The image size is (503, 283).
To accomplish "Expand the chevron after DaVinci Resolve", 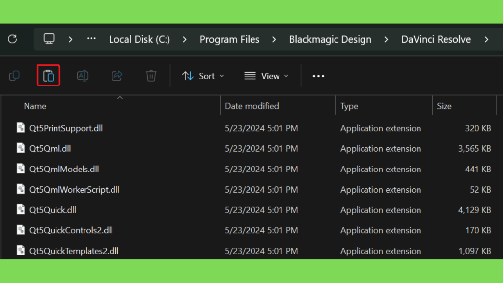I will [487, 39].
